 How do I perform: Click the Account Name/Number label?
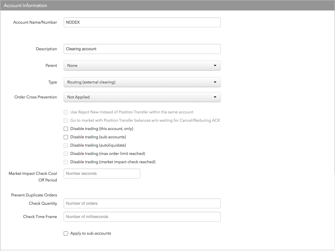coord(35,22)
